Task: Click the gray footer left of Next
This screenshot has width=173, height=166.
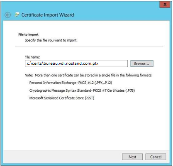Action: [x=62, y=157]
